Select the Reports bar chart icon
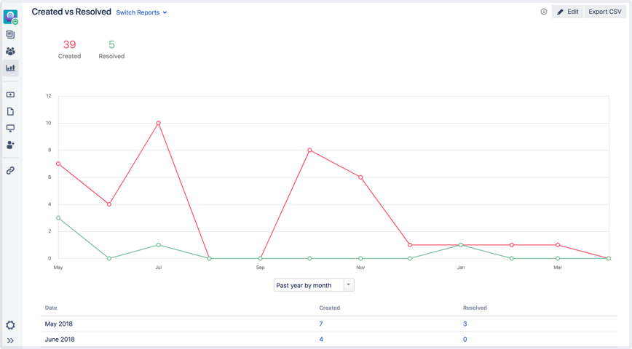 (10, 68)
